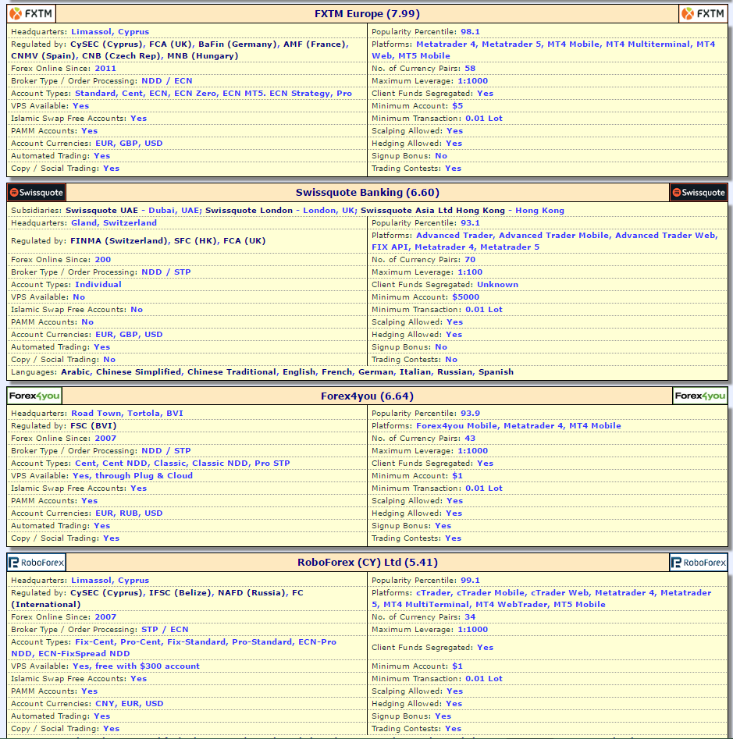
Task: Select NAFD (Russia) regulator entry
Action: click(x=251, y=593)
